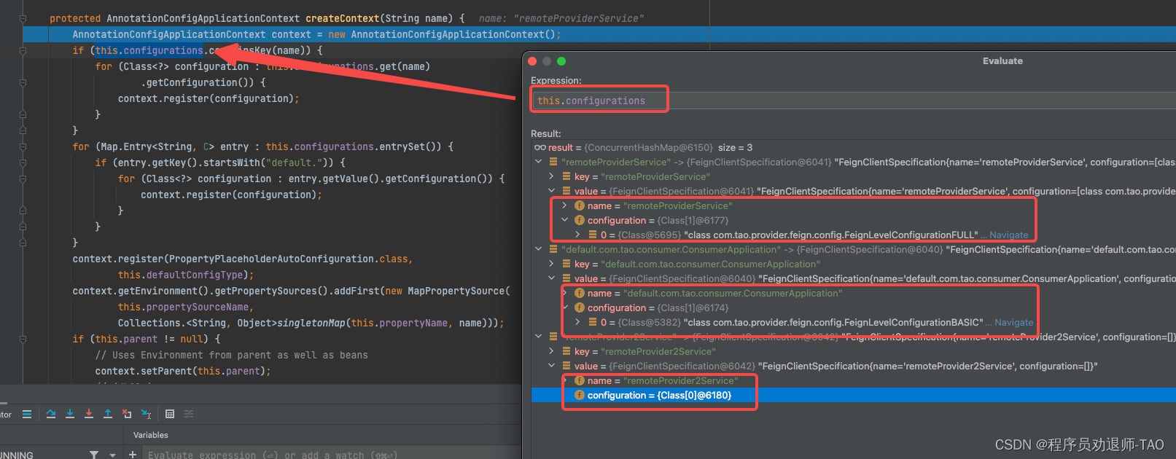Select the Variables tab label
This screenshot has height=459, width=1176.
click(x=151, y=435)
